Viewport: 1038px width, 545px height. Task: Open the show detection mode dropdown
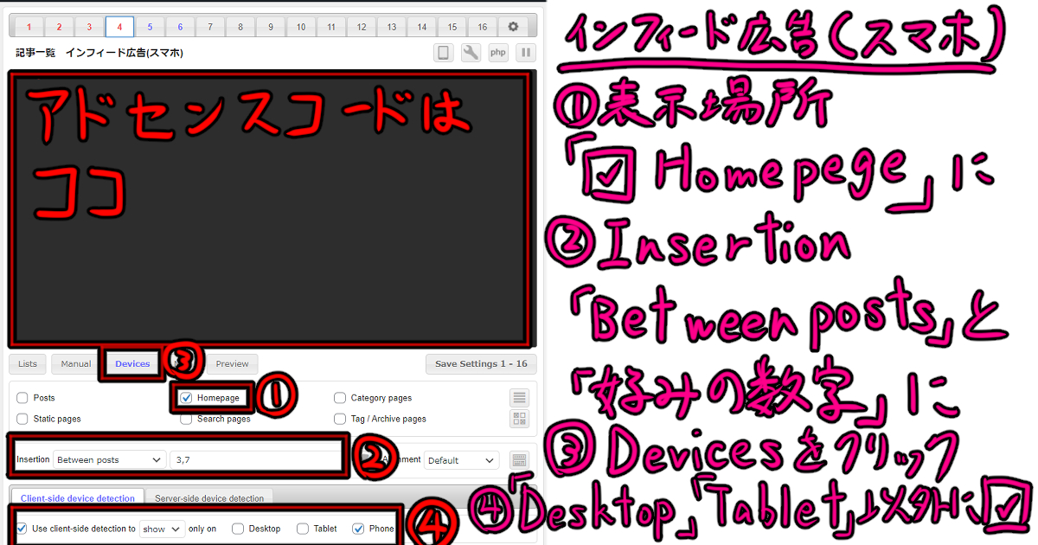(x=161, y=528)
